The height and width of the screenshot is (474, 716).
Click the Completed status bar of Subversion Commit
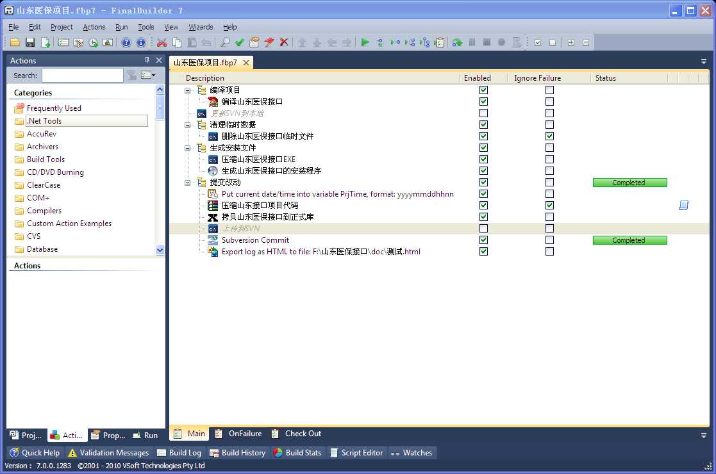tap(629, 240)
